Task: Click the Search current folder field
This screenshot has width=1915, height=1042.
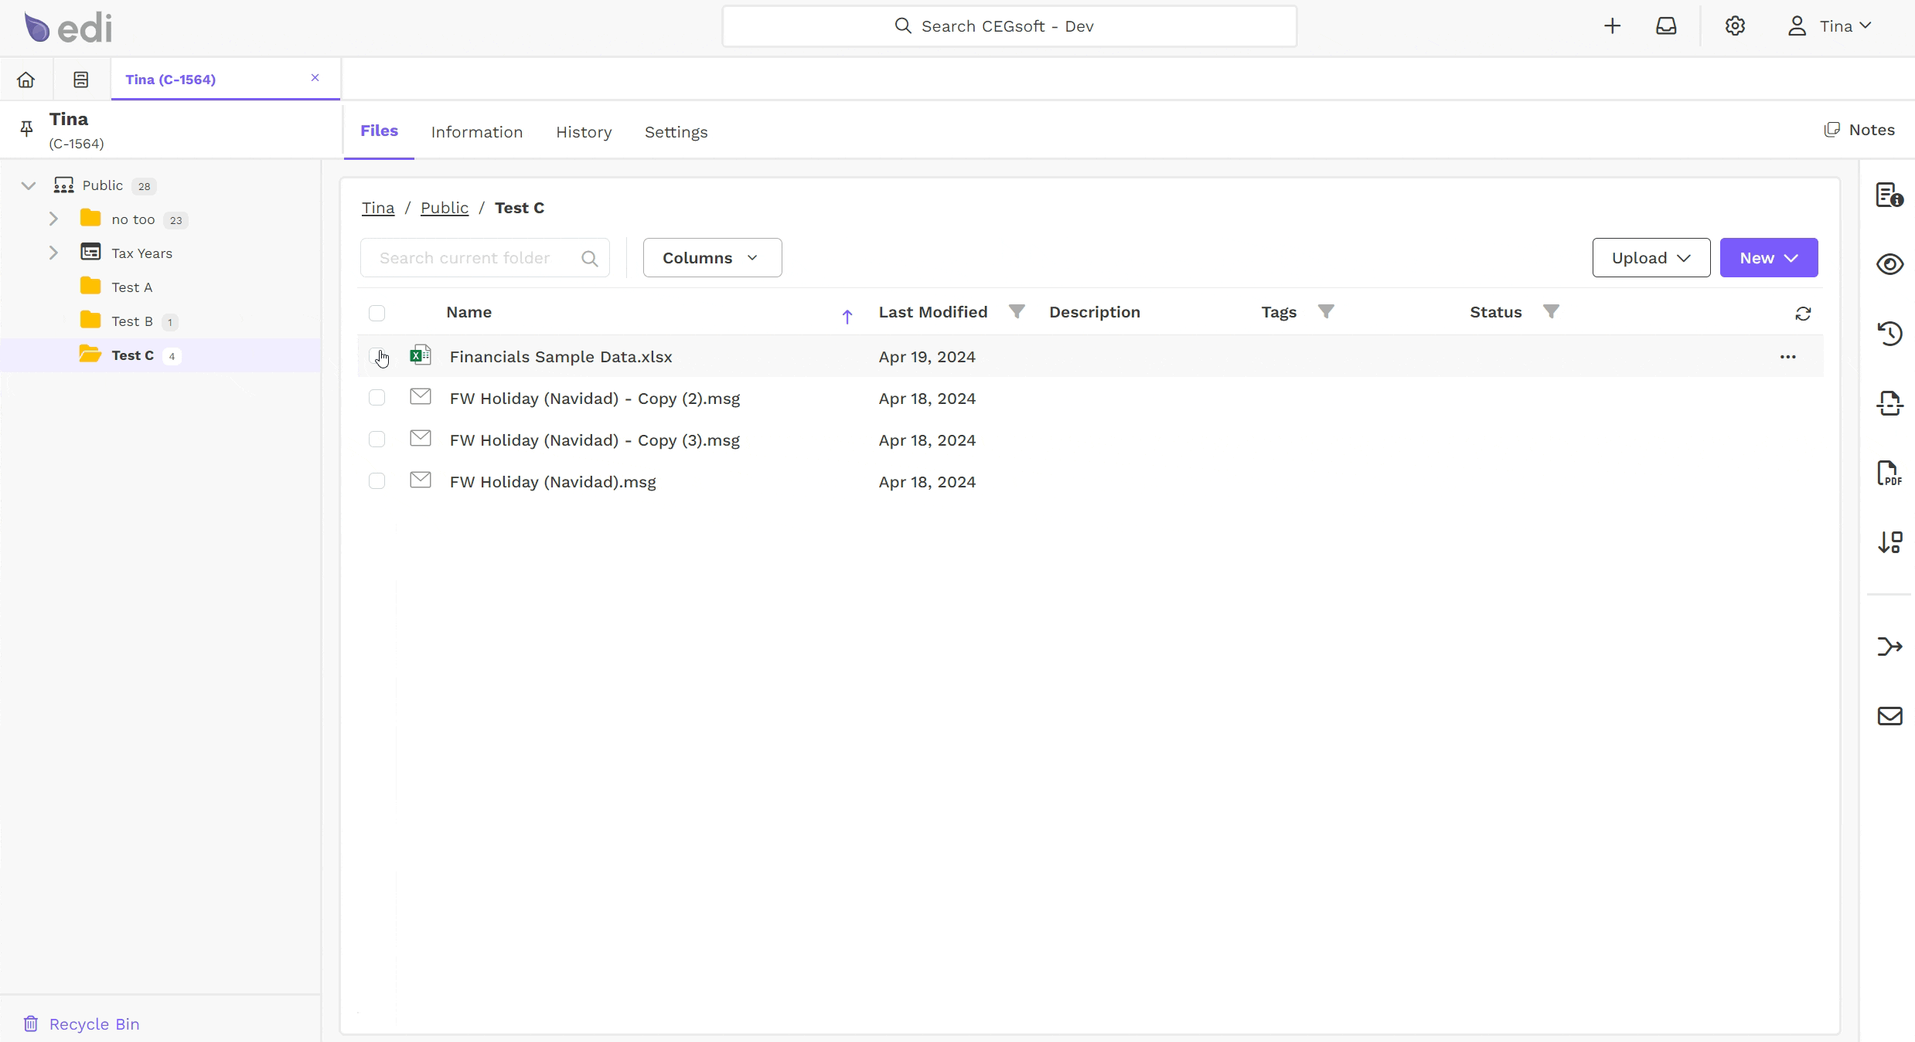Action: pyautogui.click(x=485, y=258)
